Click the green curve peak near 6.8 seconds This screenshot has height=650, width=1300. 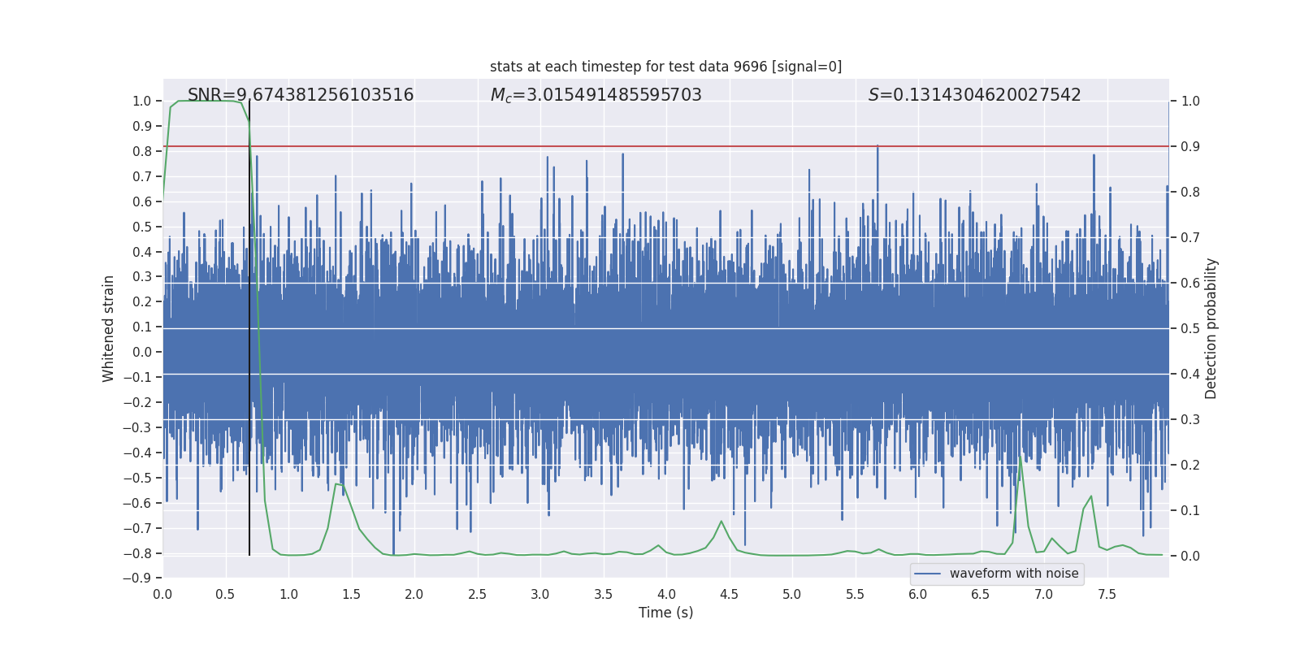1020,457
